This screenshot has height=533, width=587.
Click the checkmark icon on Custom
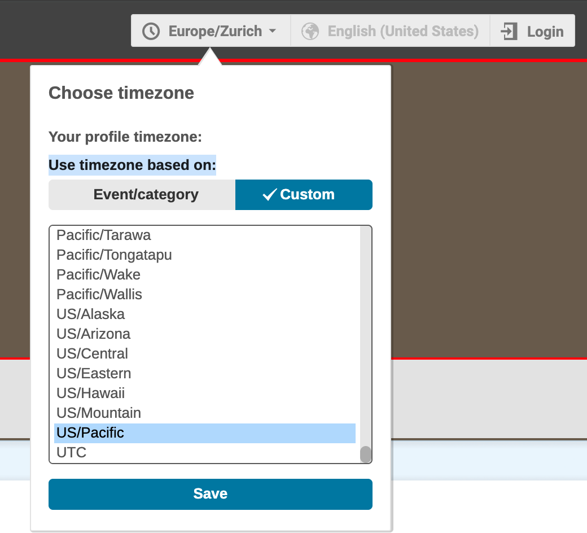coord(270,195)
